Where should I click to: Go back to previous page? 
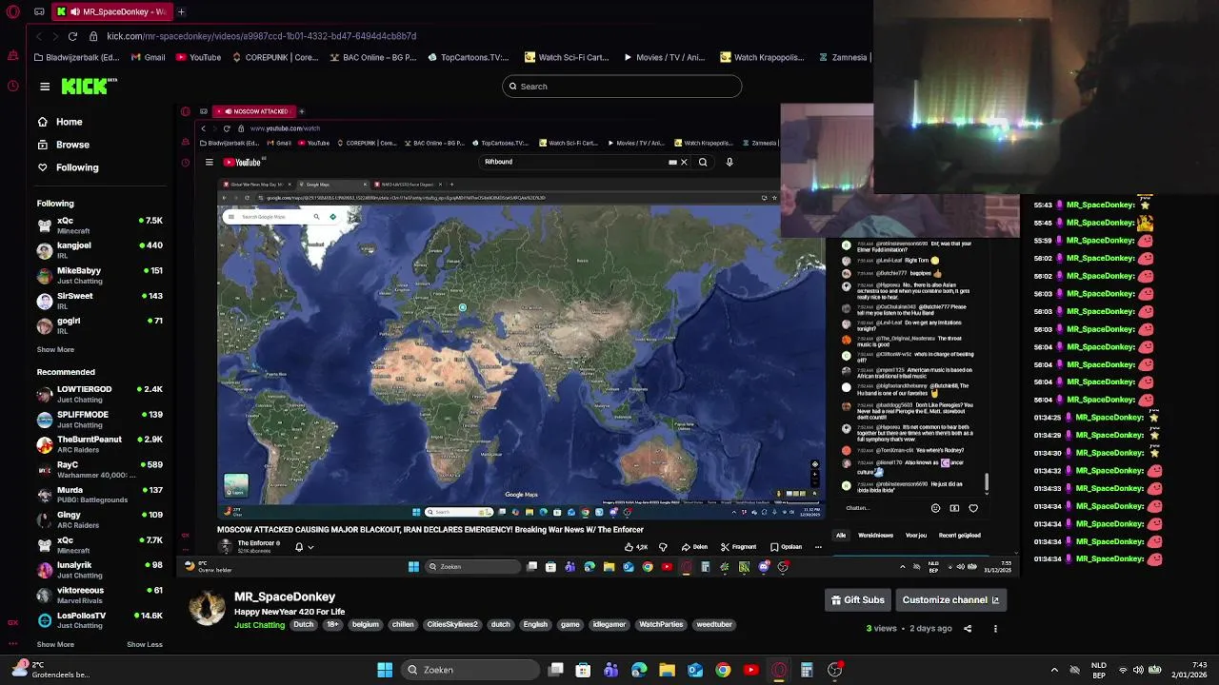click(x=39, y=36)
